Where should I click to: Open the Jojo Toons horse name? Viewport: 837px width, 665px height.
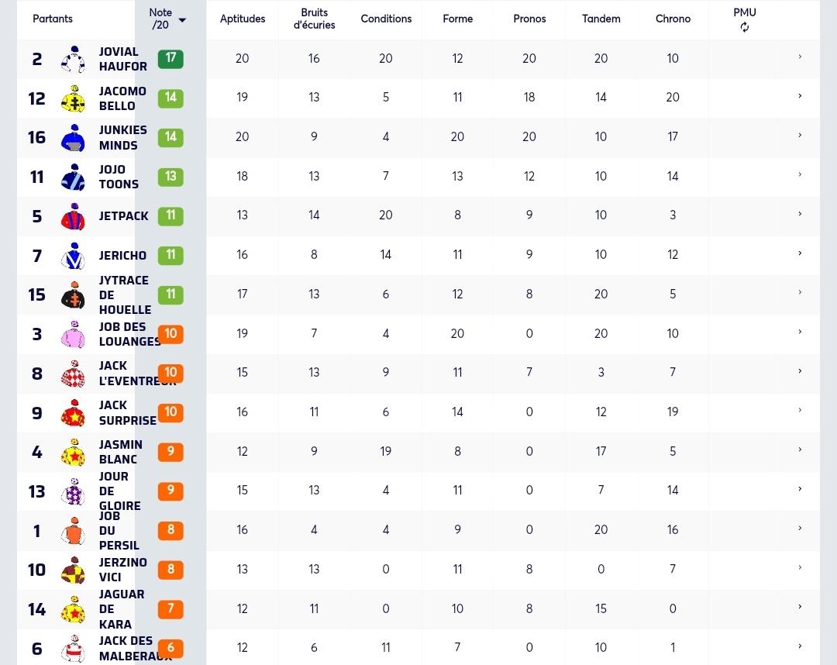119,177
